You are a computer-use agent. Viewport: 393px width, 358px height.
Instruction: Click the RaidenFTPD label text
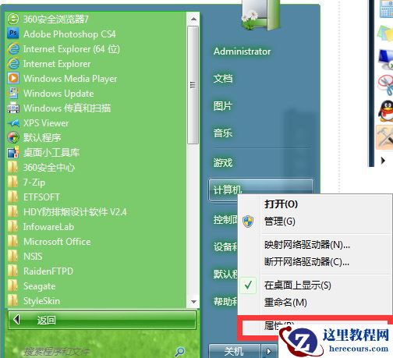tap(48, 271)
